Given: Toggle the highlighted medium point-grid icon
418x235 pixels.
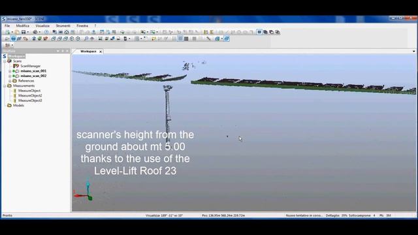Looking at the screenshot, I should 180,39.
